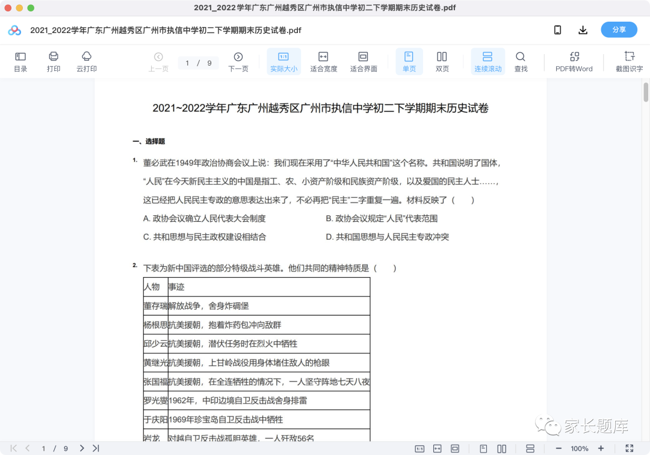Jump to last page in bottom bar
650x455 pixels.
click(x=96, y=448)
